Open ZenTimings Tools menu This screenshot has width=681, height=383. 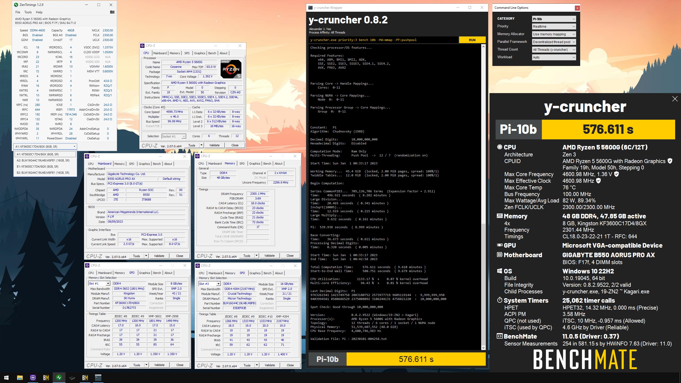click(28, 12)
